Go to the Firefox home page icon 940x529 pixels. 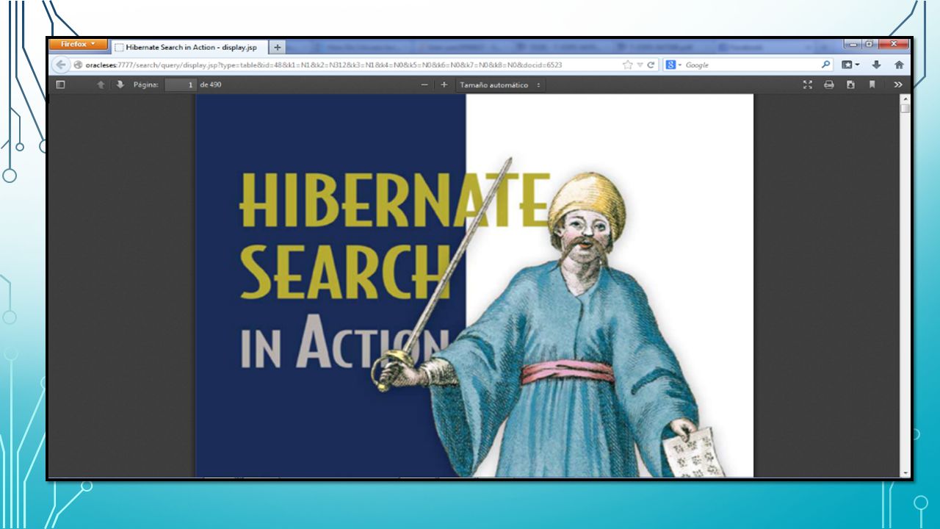(x=899, y=65)
